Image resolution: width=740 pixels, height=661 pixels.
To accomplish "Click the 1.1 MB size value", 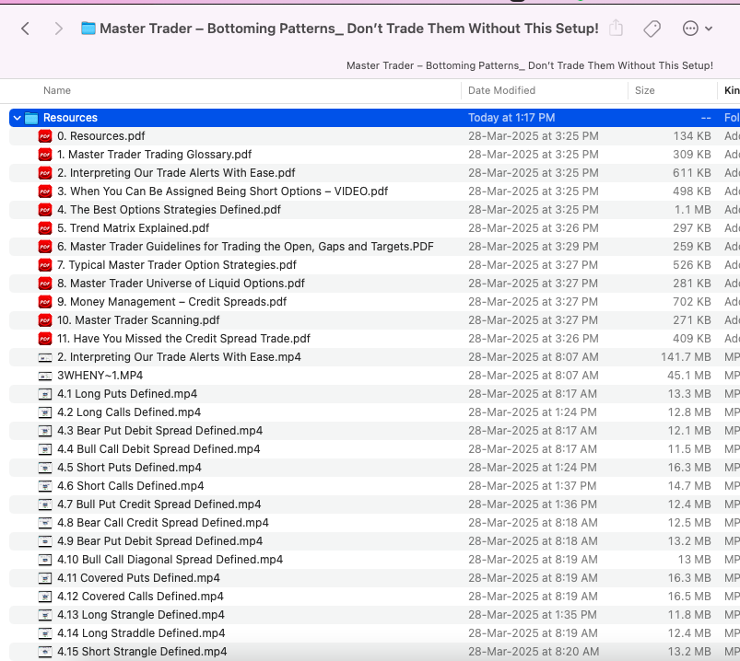I will tap(692, 210).
